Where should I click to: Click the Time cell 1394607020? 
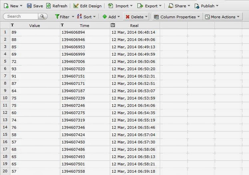(85, 69)
